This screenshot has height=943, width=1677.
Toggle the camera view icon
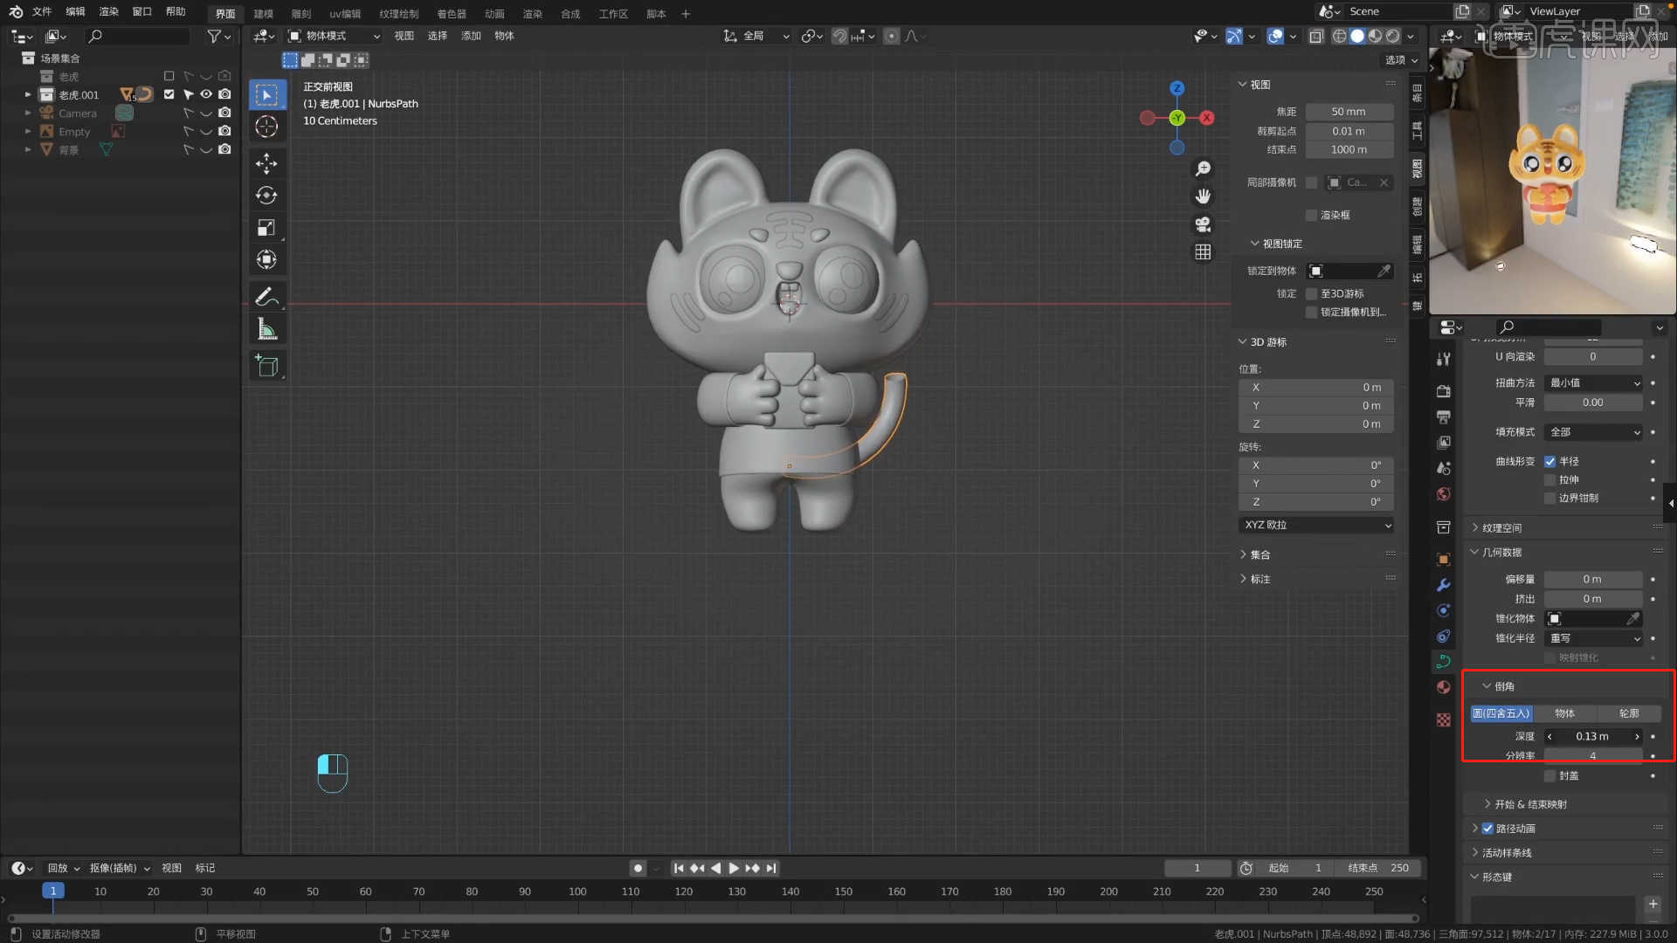pyautogui.click(x=1203, y=224)
